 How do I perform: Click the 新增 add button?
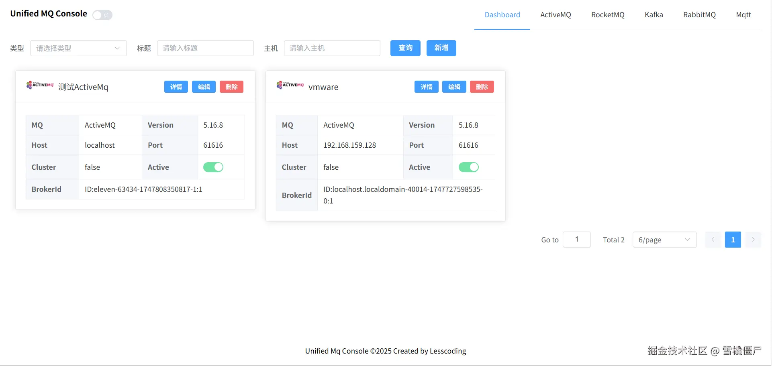pyautogui.click(x=441, y=48)
